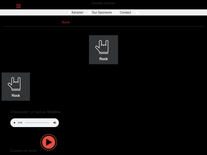The width and height of the screenshot is (207, 155).
Task: Click the Спецпроект: от Цоя до Metallica title
Action: coord(36,112)
